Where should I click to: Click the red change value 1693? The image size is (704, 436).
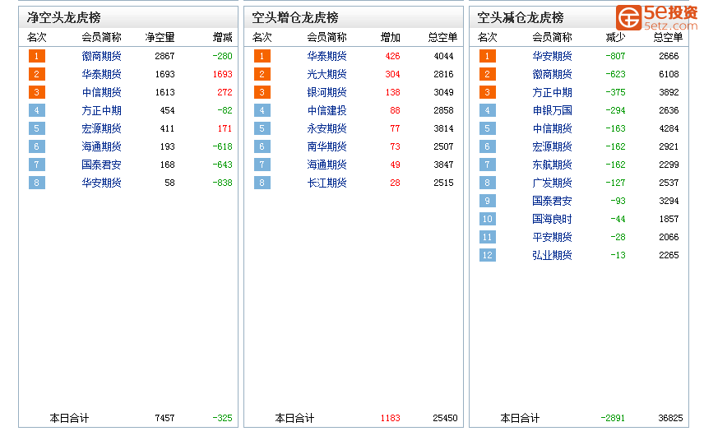point(223,74)
